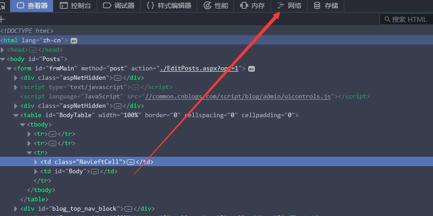Open the 性能 performance tab
This screenshot has height=216, width=433.
click(x=216, y=5)
